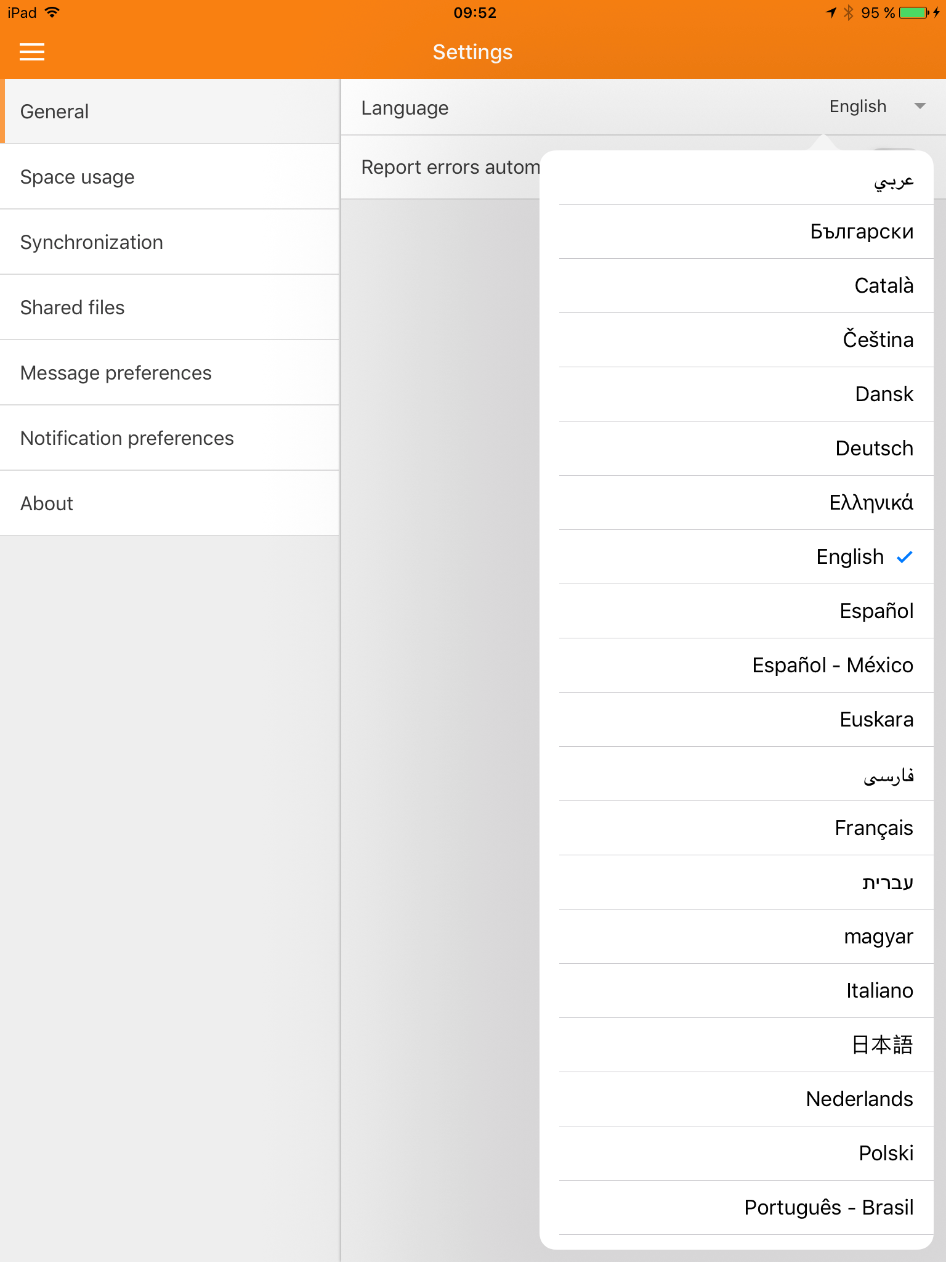Select the General settings tab
Viewport: 946px width, 1262px height.
pos(170,112)
